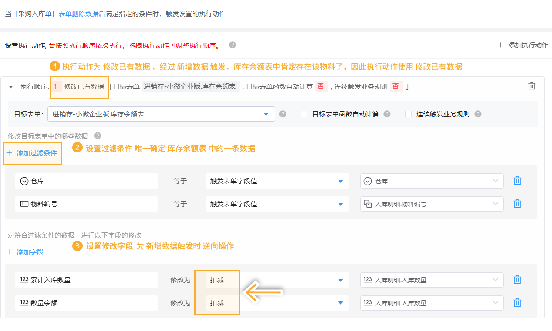This screenshot has height=331, width=552.
Task: Delete the 仓库 filter condition row
Action: pos(517,181)
